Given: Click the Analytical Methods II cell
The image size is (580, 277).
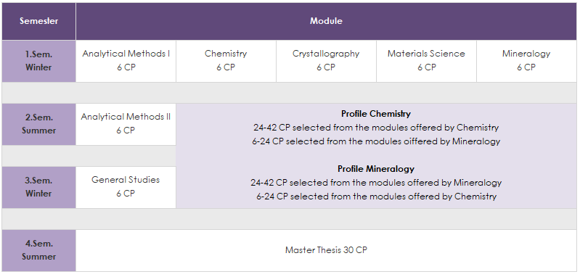Looking at the screenshot, I should point(126,124).
